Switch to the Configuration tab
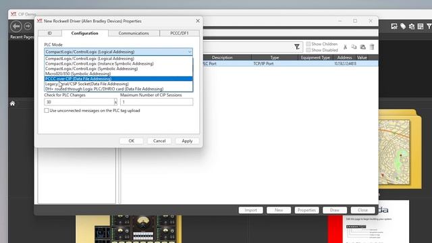Screen dimensions: 432x243 [84, 33]
